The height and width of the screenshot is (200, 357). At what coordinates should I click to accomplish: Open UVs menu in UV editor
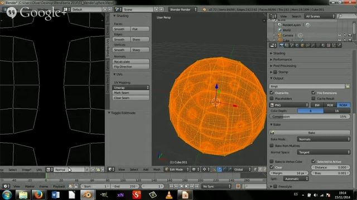coord(39,169)
